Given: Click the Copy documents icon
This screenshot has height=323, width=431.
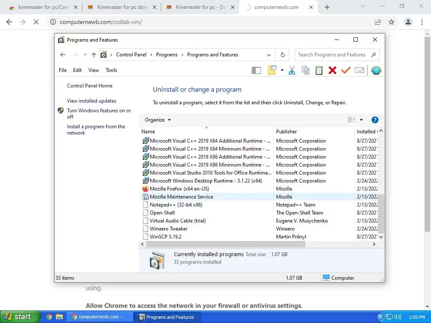Looking at the screenshot, I should coord(306,70).
